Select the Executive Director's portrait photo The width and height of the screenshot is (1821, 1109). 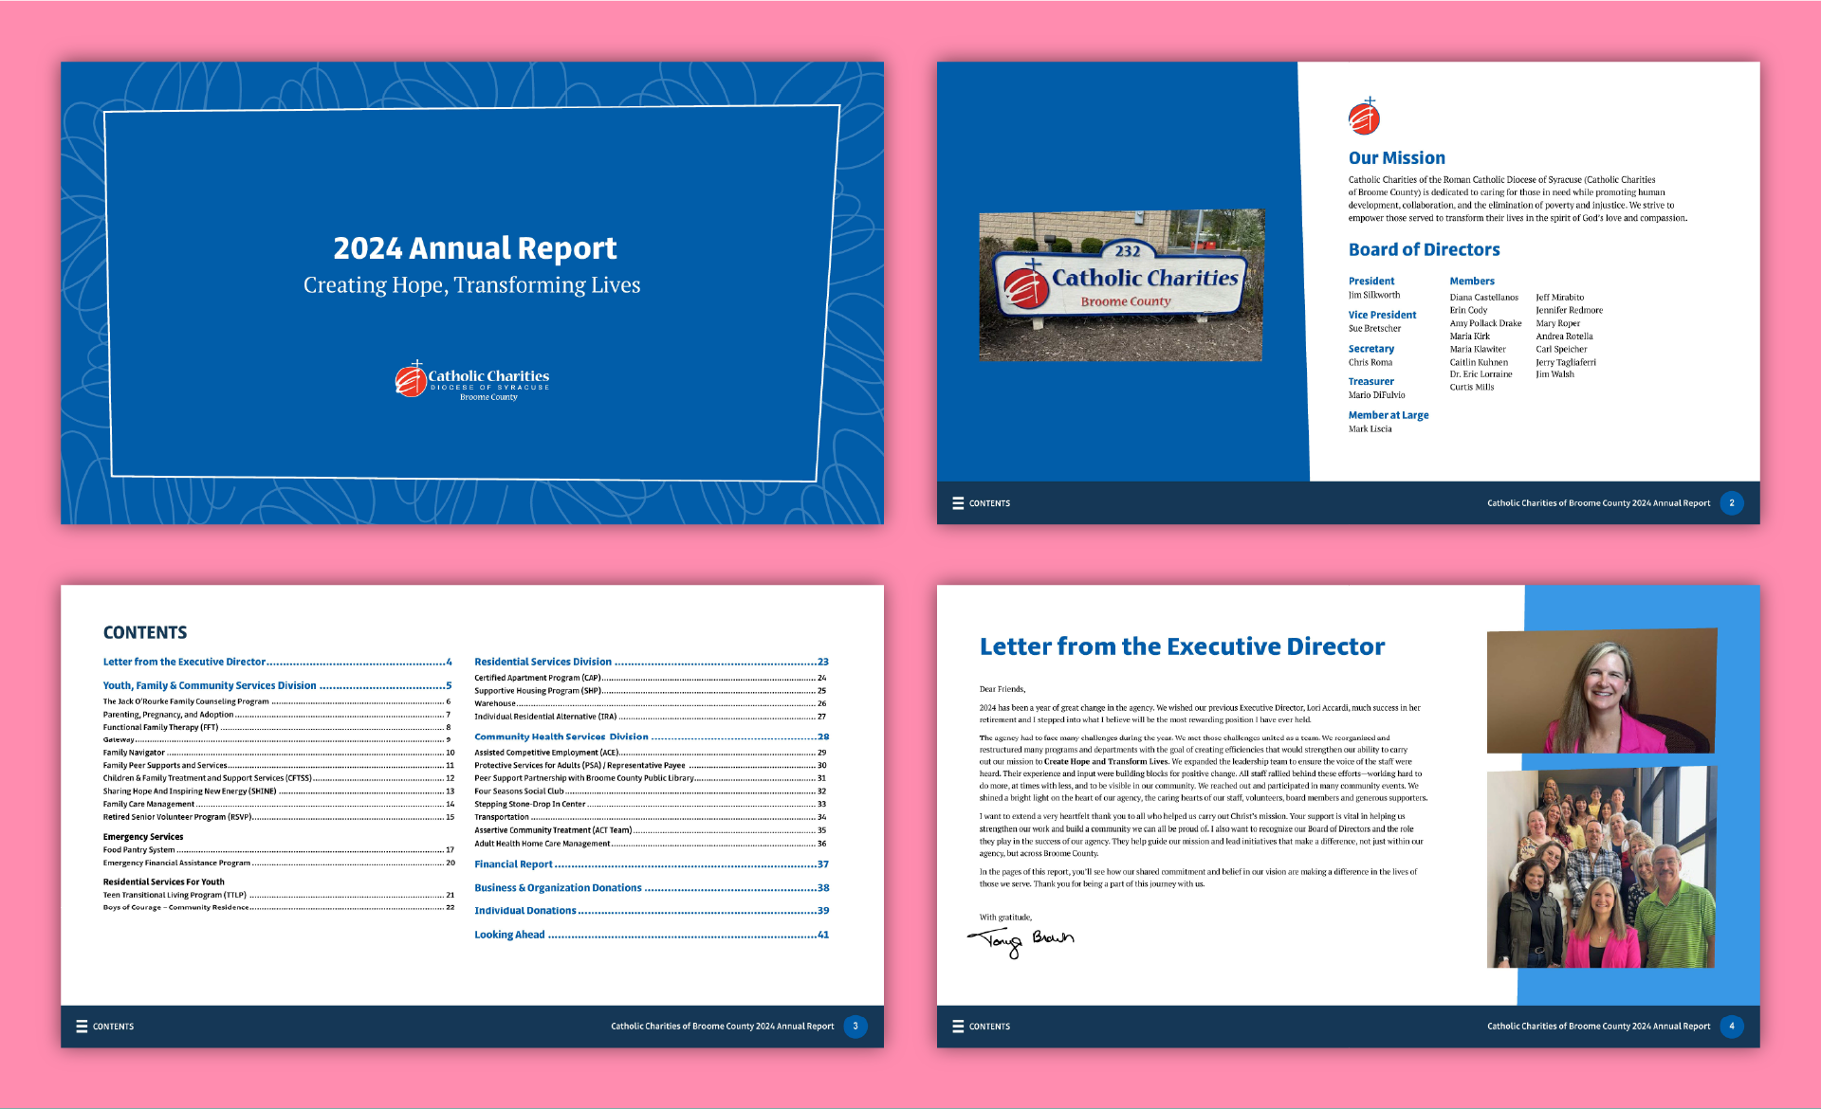point(1601,690)
